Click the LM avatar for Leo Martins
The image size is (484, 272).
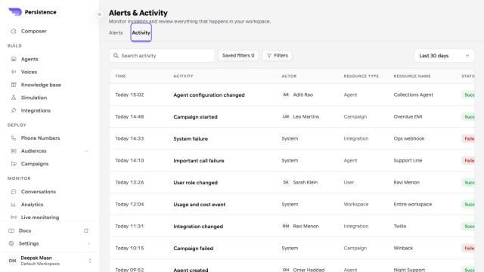point(286,116)
